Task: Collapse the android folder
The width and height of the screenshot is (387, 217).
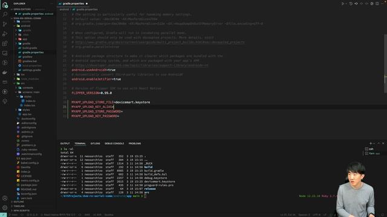Action: click(25, 25)
